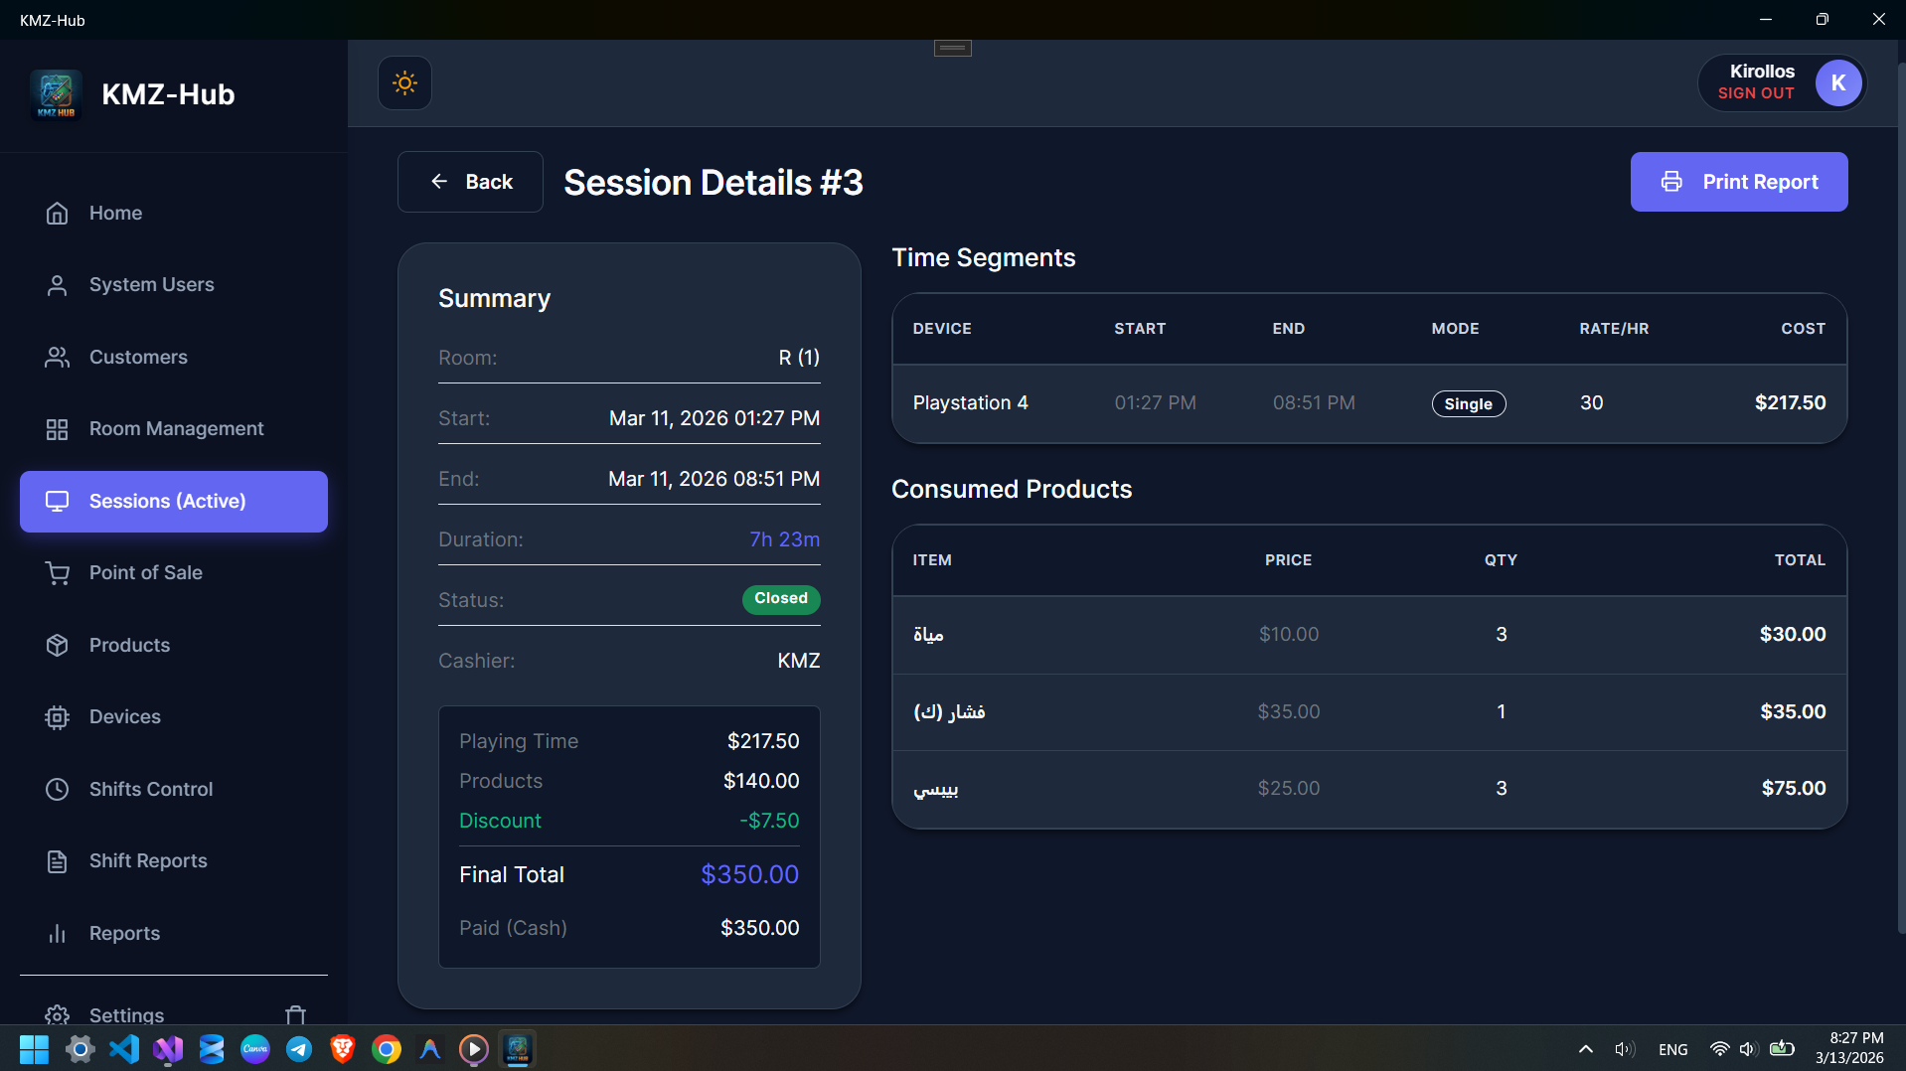Toggle light mode with the sun icon
This screenshot has width=1906, height=1071.
click(404, 82)
